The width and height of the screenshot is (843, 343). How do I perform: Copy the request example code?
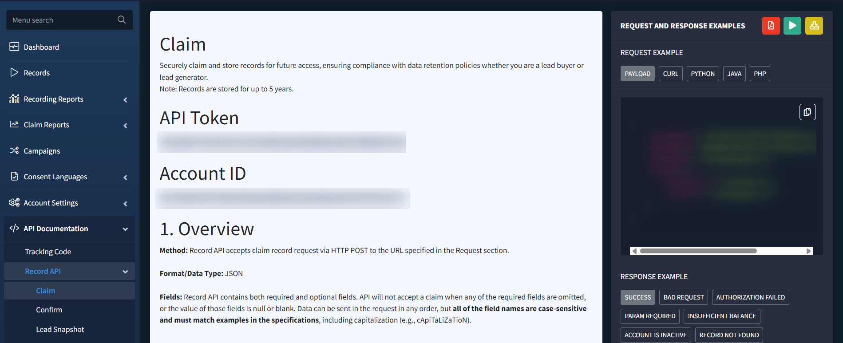[x=807, y=112]
